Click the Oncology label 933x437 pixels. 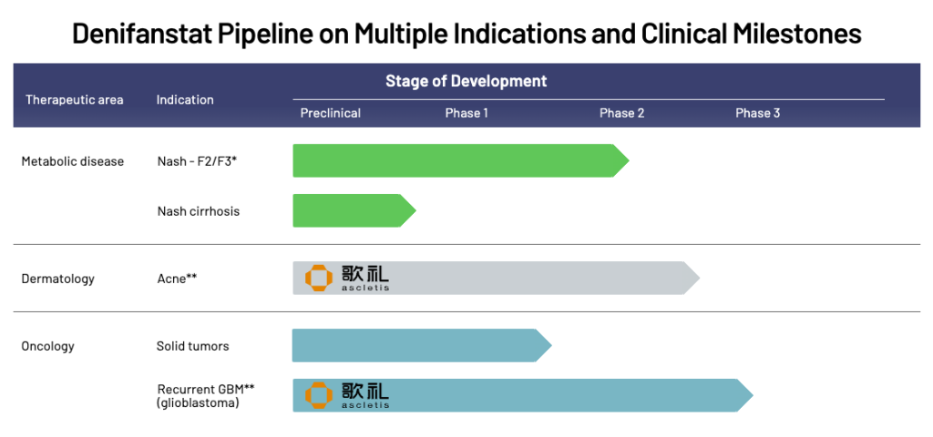pyautogui.click(x=48, y=346)
